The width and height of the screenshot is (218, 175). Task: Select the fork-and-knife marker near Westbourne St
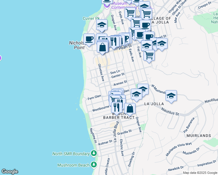[x=117, y=108]
